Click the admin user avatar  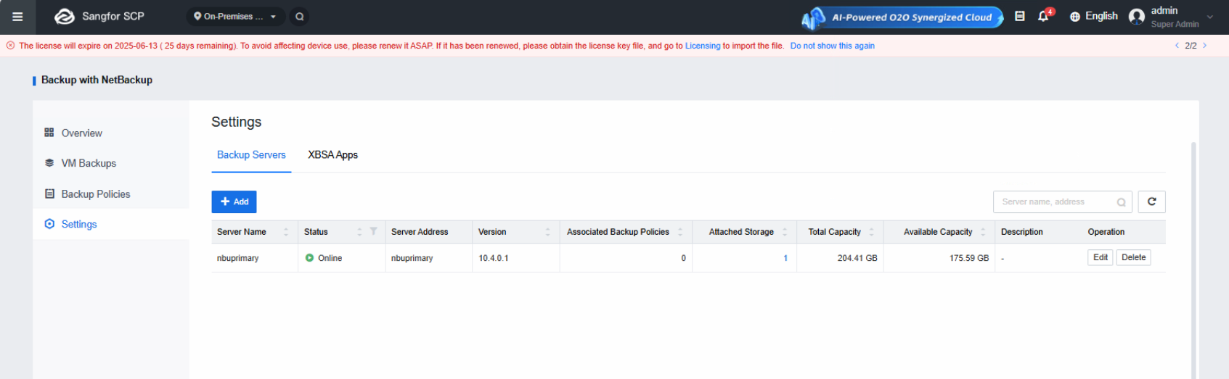click(1137, 17)
